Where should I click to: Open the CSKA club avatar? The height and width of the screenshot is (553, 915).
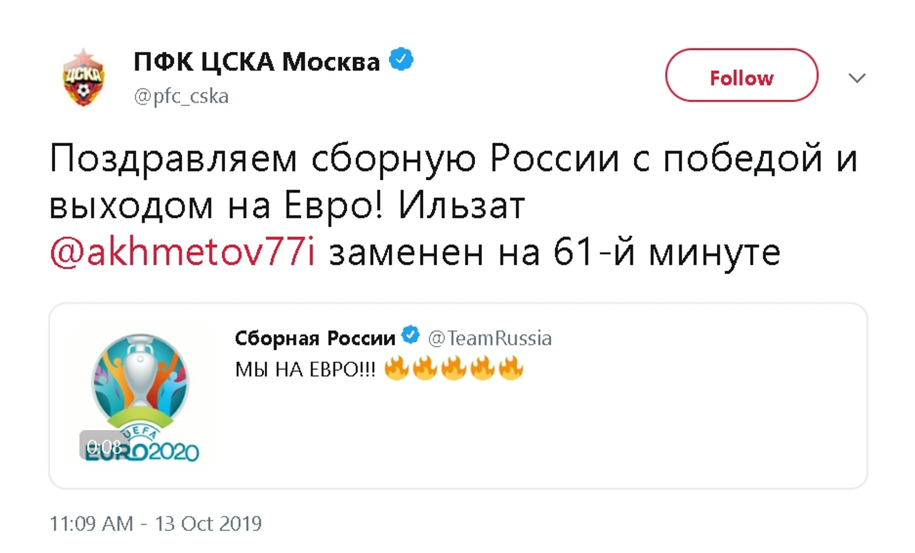(83, 78)
